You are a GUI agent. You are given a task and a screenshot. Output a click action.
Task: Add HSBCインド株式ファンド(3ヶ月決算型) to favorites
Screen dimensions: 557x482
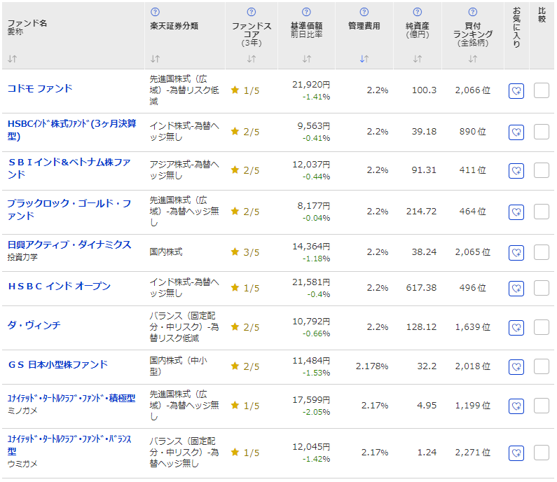tap(516, 132)
